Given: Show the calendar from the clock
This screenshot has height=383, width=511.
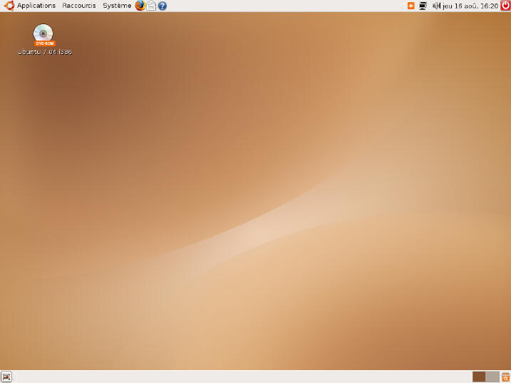Looking at the screenshot, I should (x=470, y=6).
